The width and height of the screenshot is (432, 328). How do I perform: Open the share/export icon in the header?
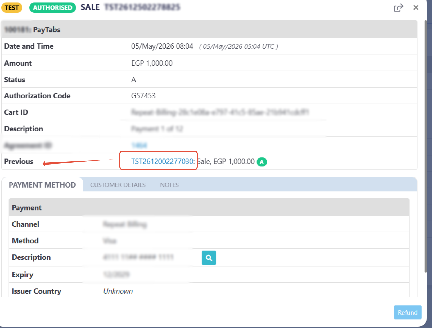pos(398,8)
